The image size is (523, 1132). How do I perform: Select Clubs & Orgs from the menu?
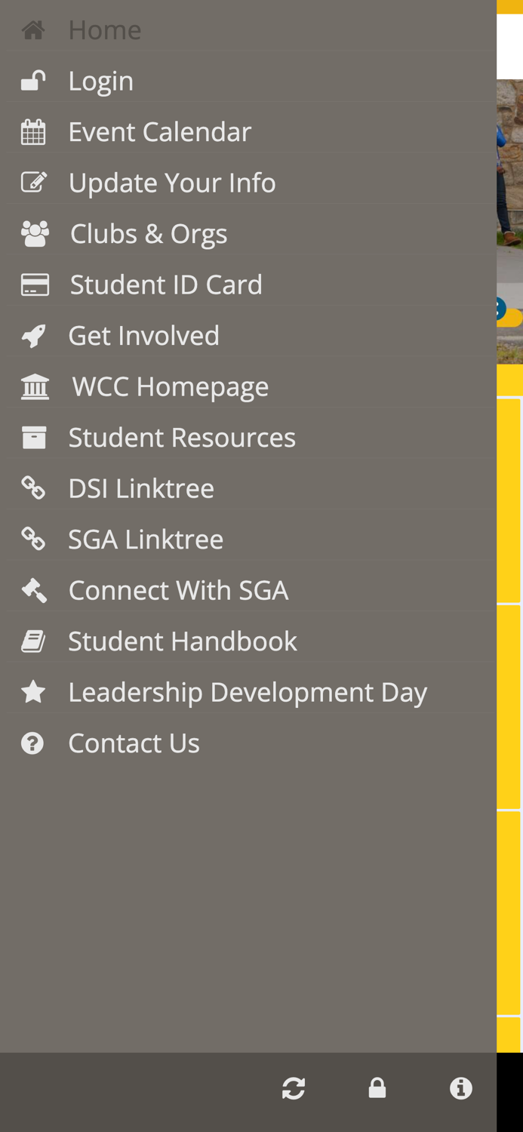click(148, 232)
